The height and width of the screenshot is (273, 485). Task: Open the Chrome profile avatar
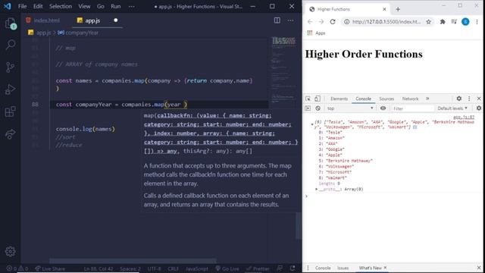[465, 22]
